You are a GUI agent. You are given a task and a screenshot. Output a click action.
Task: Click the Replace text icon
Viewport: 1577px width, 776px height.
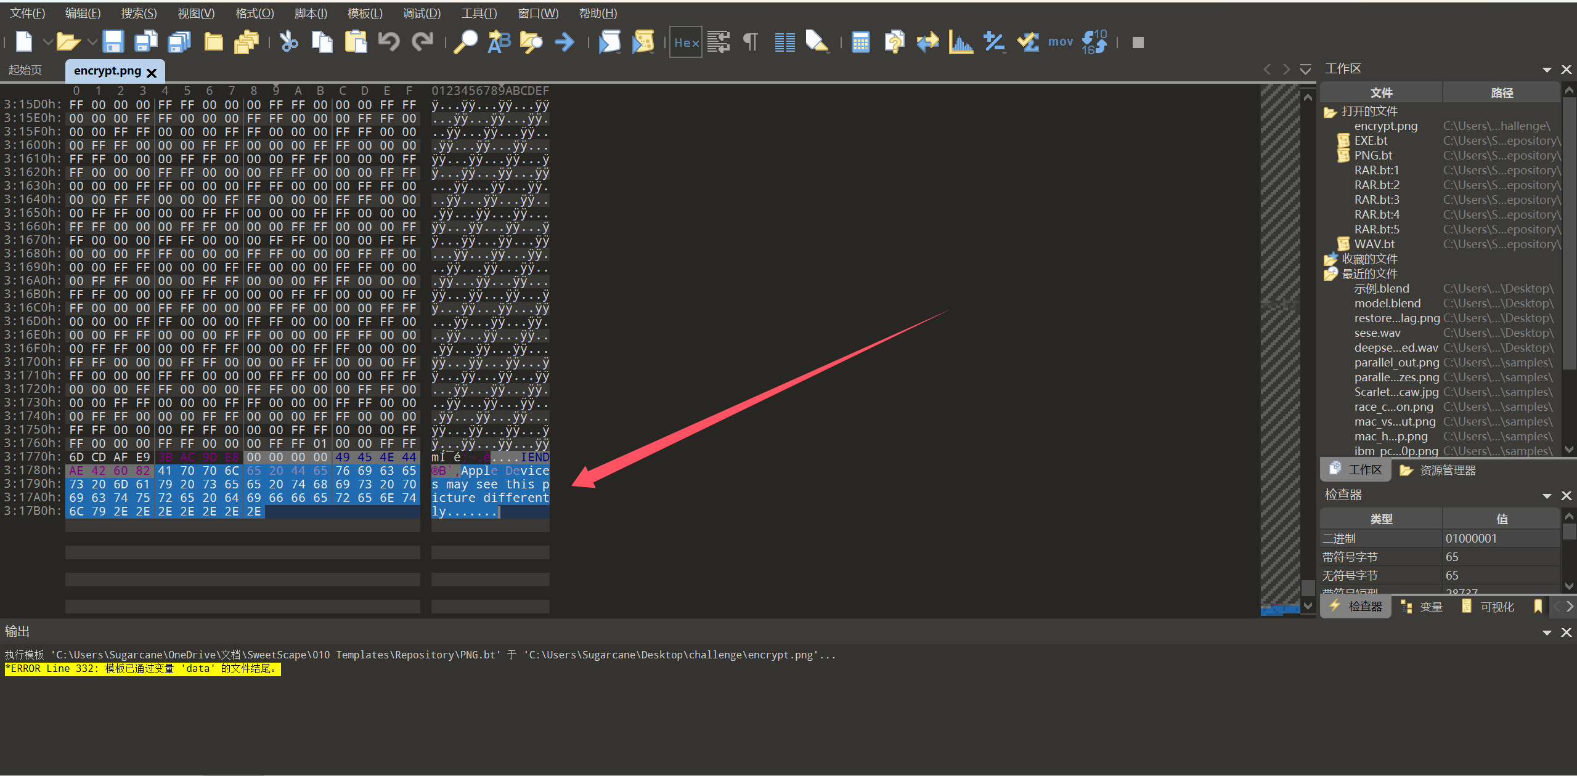499,42
